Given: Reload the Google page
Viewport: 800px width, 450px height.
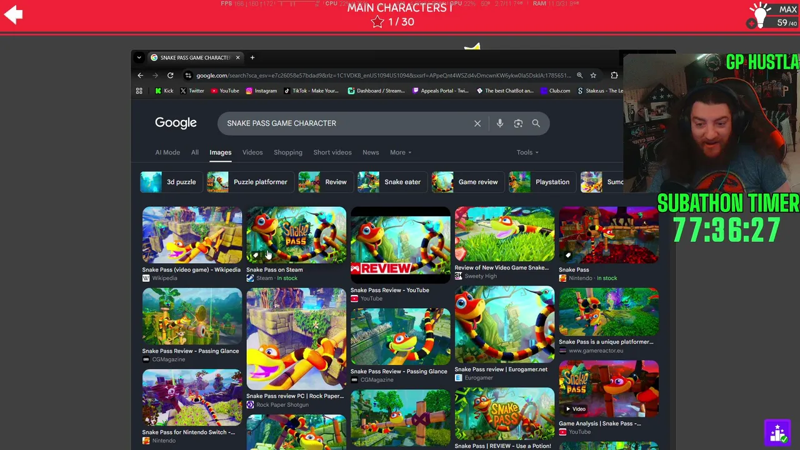Looking at the screenshot, I should [170, 76].
